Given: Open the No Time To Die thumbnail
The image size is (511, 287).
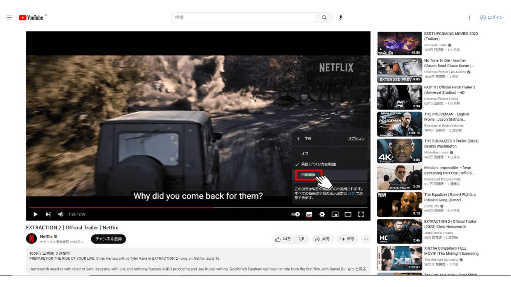Looking at the screenshot, I should click(x=399, y=71).
